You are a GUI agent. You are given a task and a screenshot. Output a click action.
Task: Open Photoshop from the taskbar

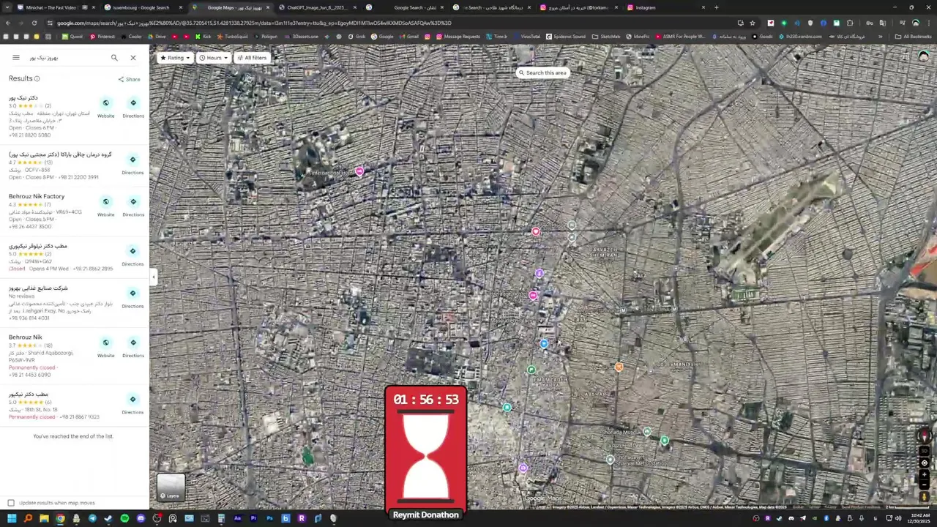pyautogui.click(x=269, y=519)
